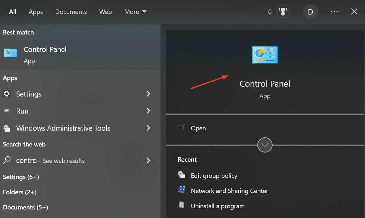Click the large Control Panel preview icon
This screenshot has height=218, width=365.
[265, 55]
